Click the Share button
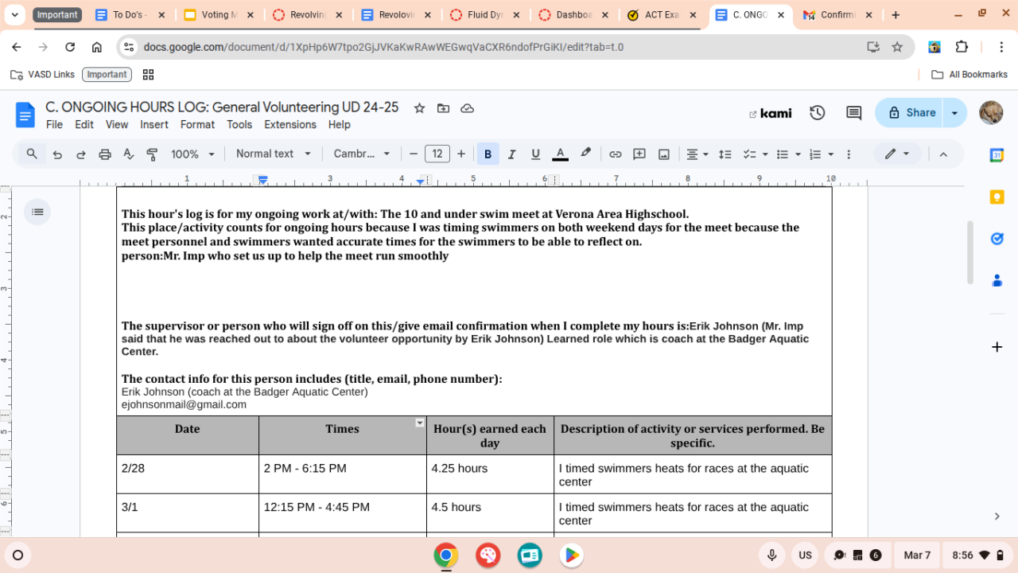This screenshot has height=573, width=1018. [x=909, y=113]
